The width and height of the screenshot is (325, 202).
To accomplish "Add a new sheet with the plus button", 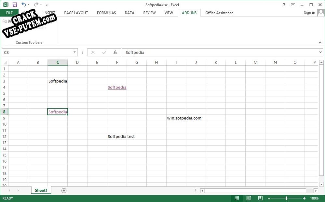I will tap(64, 190).
